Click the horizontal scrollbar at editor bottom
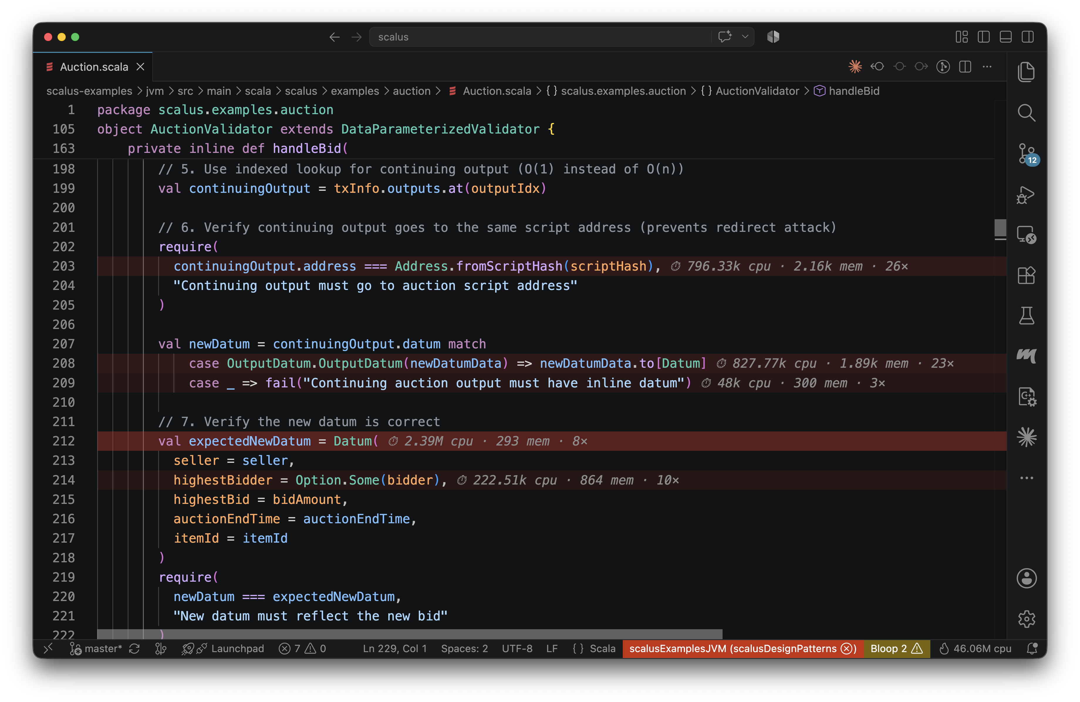Image resolution: width=1080 pixels, height=702 pixels. [x=409, y=634]
